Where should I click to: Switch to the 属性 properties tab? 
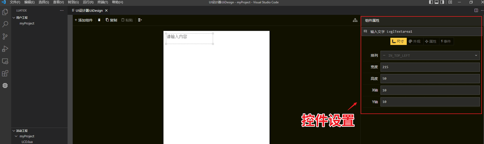point(431,41)
